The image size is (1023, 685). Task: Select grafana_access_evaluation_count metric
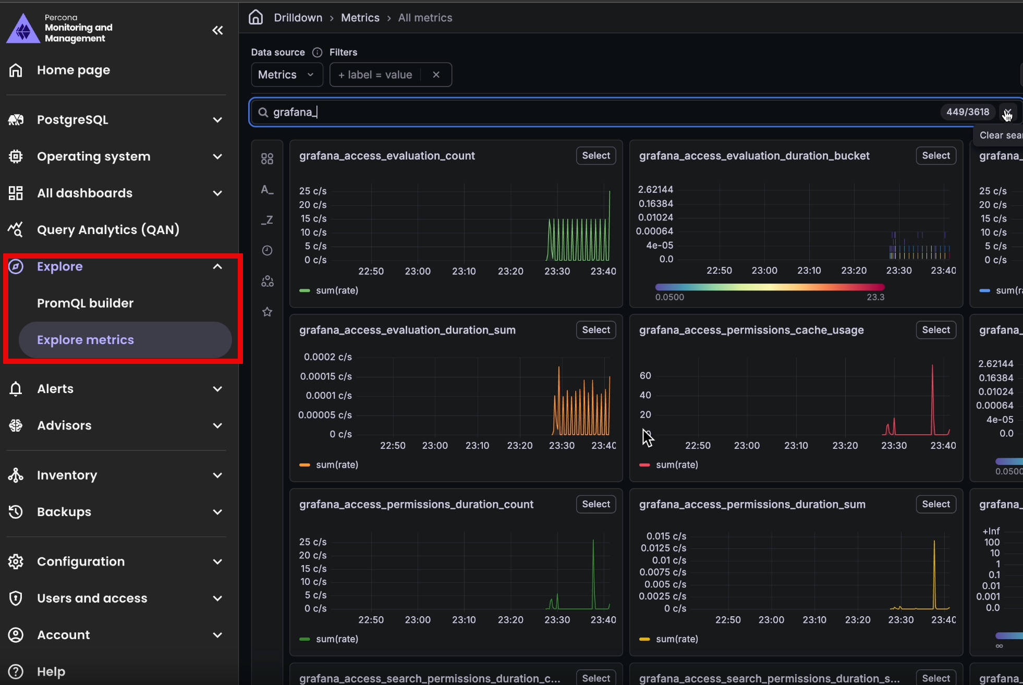pyautogui.click(x=596, y=155)
